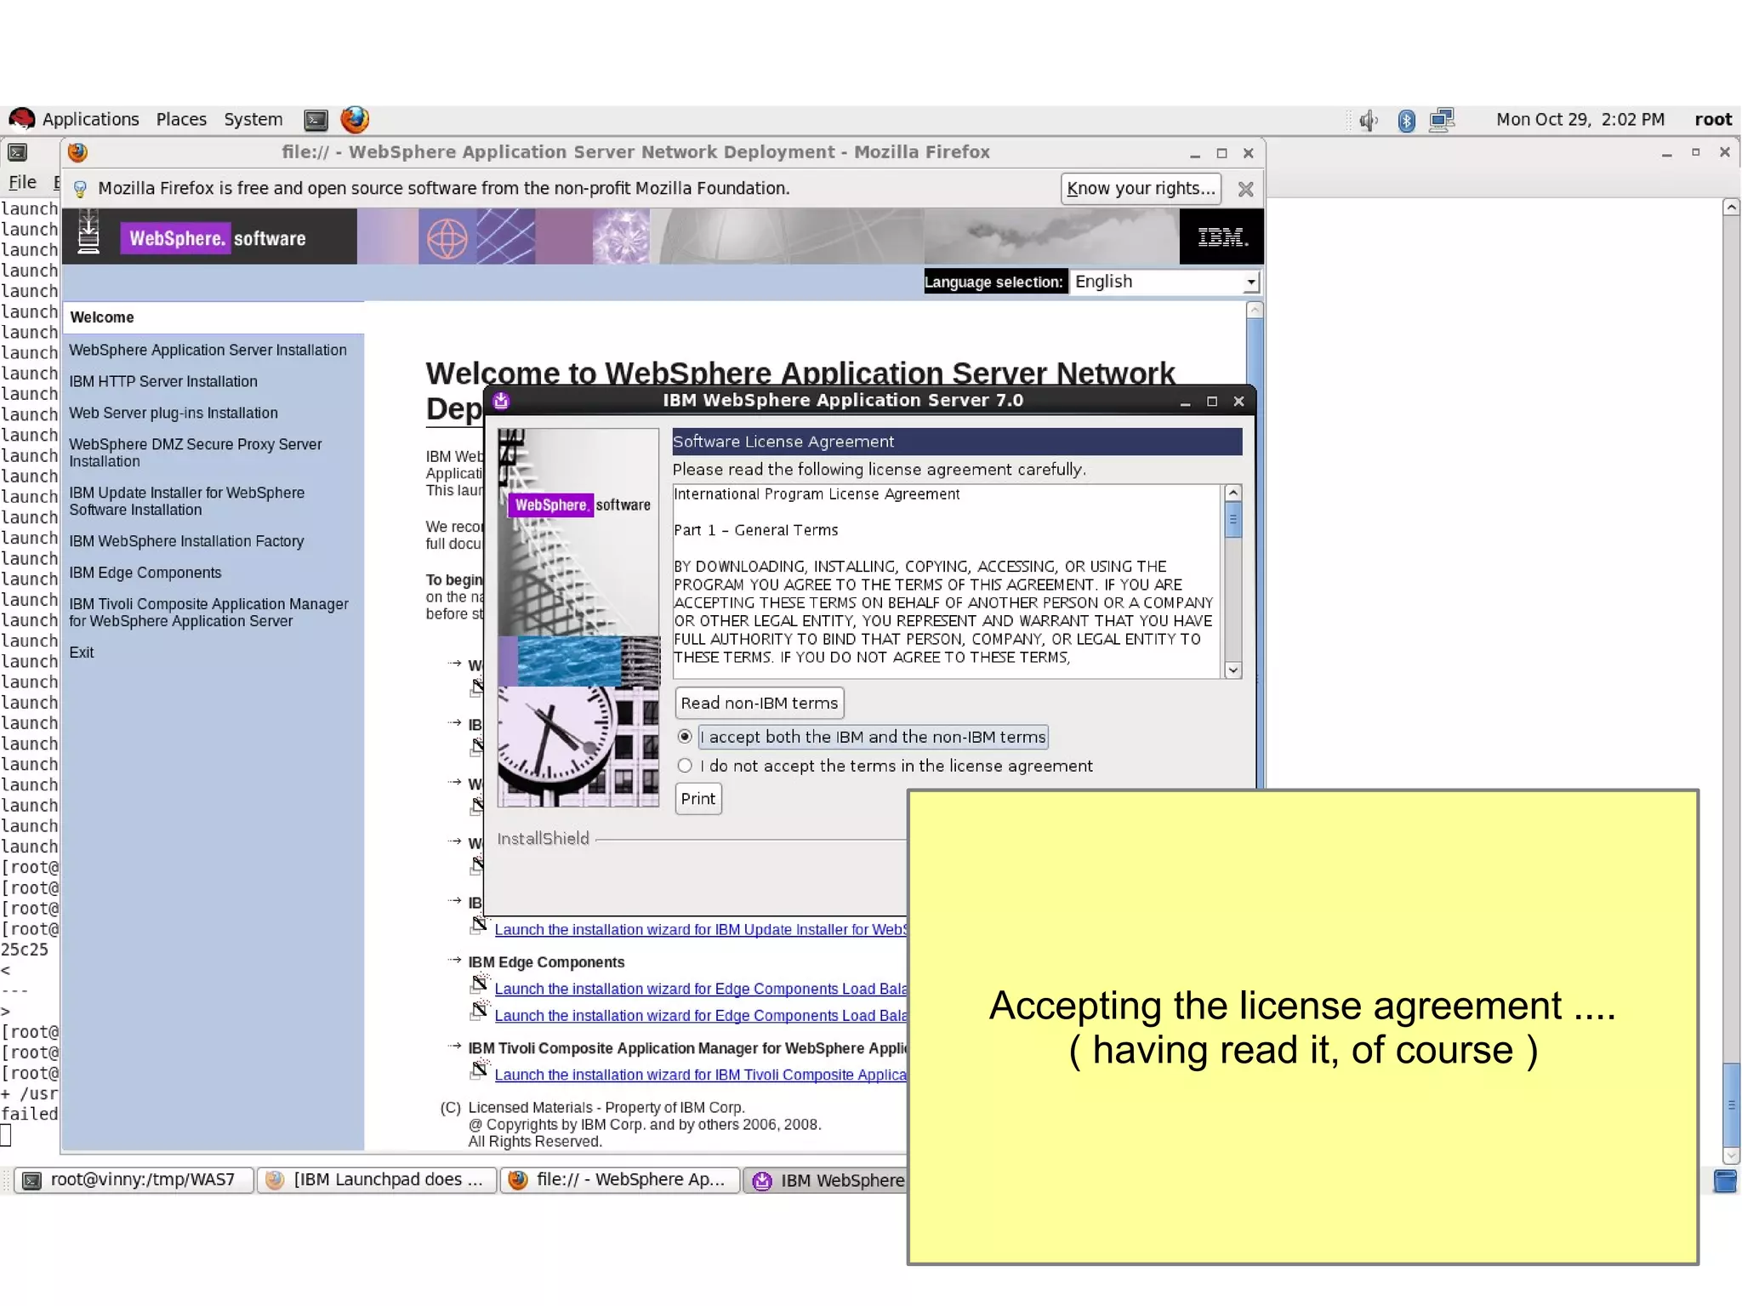Open Firefox from the top panel launcher
The height and width of the screenshot is (1306, 1742).
[355, 119]
